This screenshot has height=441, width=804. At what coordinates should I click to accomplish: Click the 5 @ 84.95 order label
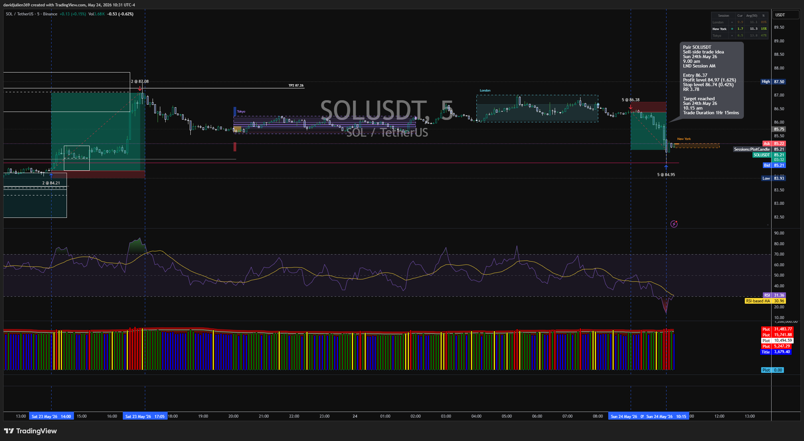coord(666,175)
